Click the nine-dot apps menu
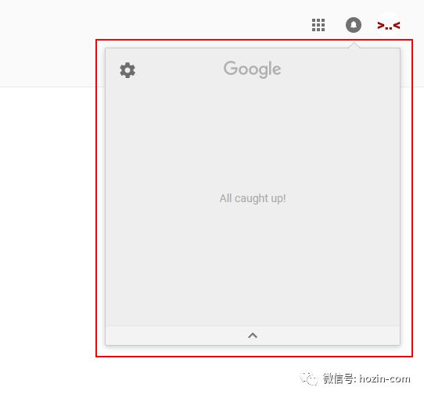 point(318,25)
